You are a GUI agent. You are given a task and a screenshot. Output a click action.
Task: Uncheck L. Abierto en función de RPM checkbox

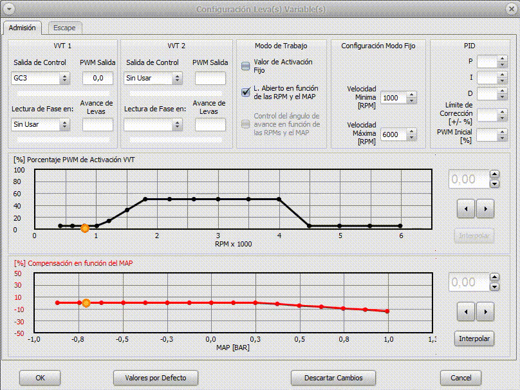245,92
